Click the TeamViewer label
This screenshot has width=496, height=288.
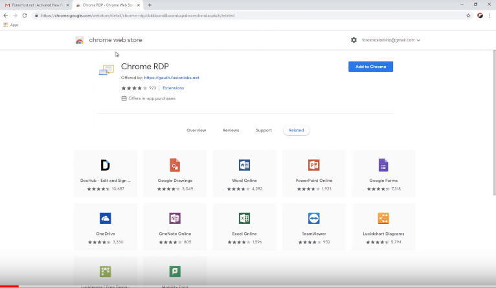coord(314,234)
